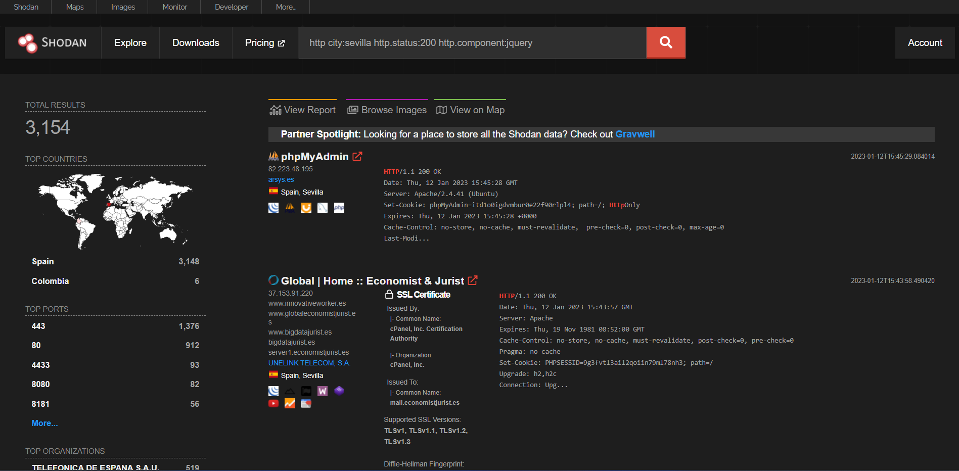The image size is (959, 471).
Task: Click the SSL Certificate padlock icon
Action: (x=389, y=294)
